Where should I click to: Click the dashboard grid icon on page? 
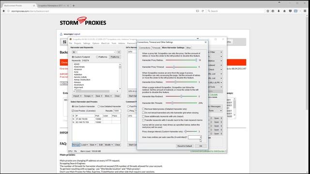64,42
